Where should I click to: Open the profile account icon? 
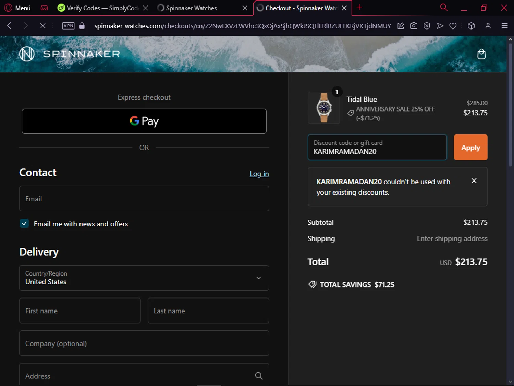[488, 26]
